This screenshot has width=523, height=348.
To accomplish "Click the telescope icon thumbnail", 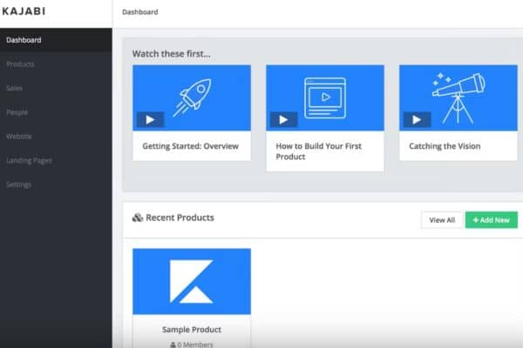I will 458,97.
